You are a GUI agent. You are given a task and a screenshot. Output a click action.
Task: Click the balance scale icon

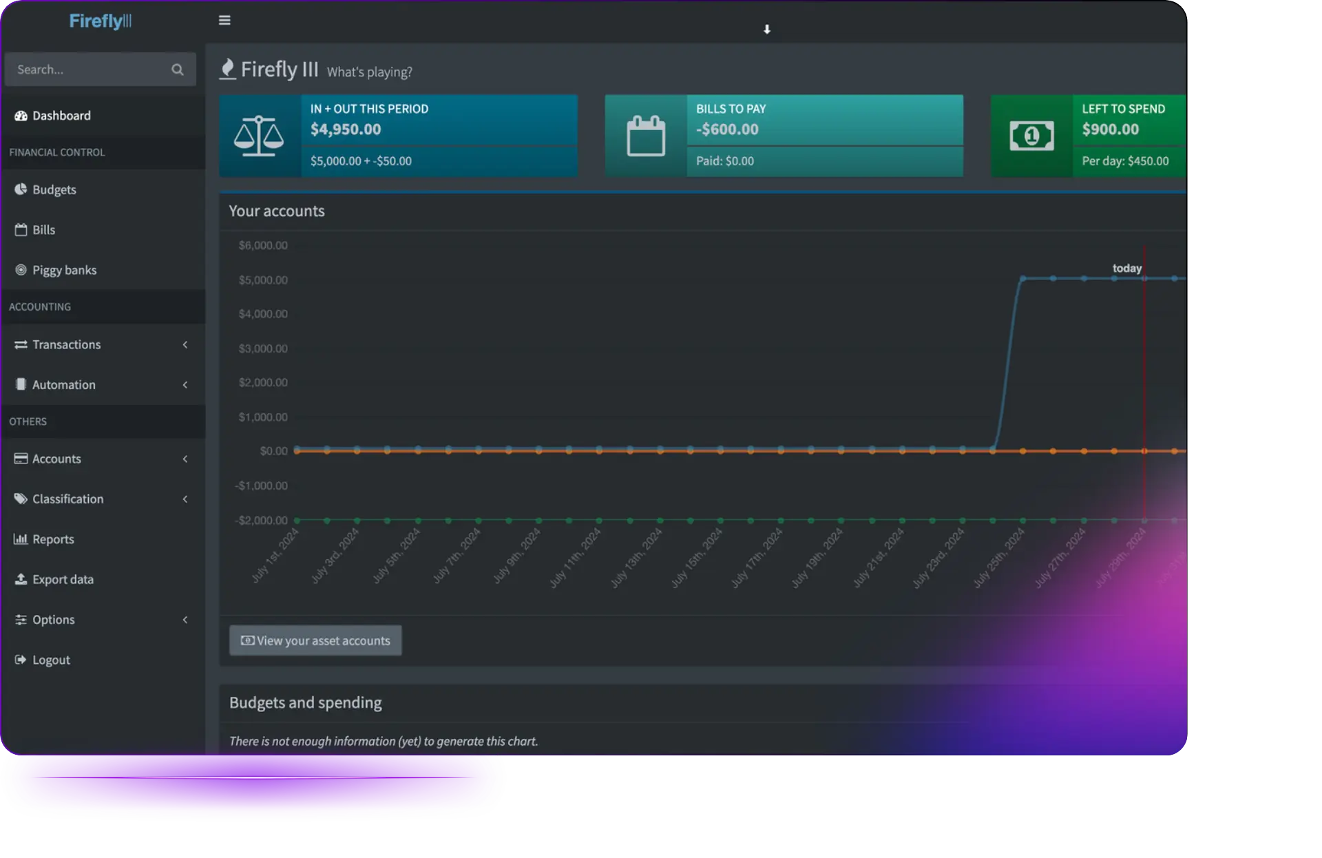[x=259, y=136]
